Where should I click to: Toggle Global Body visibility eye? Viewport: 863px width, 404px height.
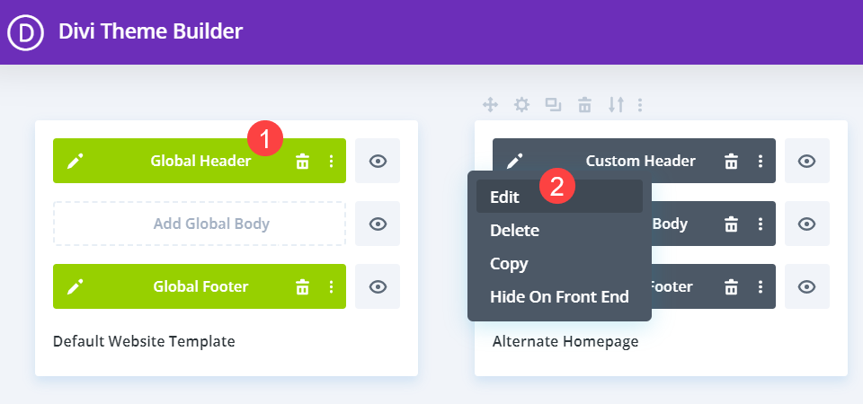pos(378,224)
